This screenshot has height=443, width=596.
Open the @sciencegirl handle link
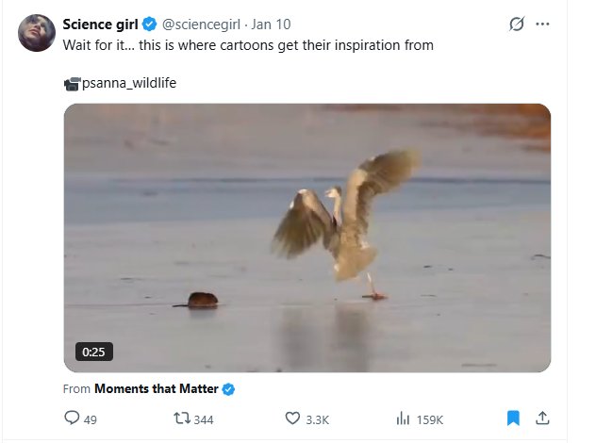[203, 25]
